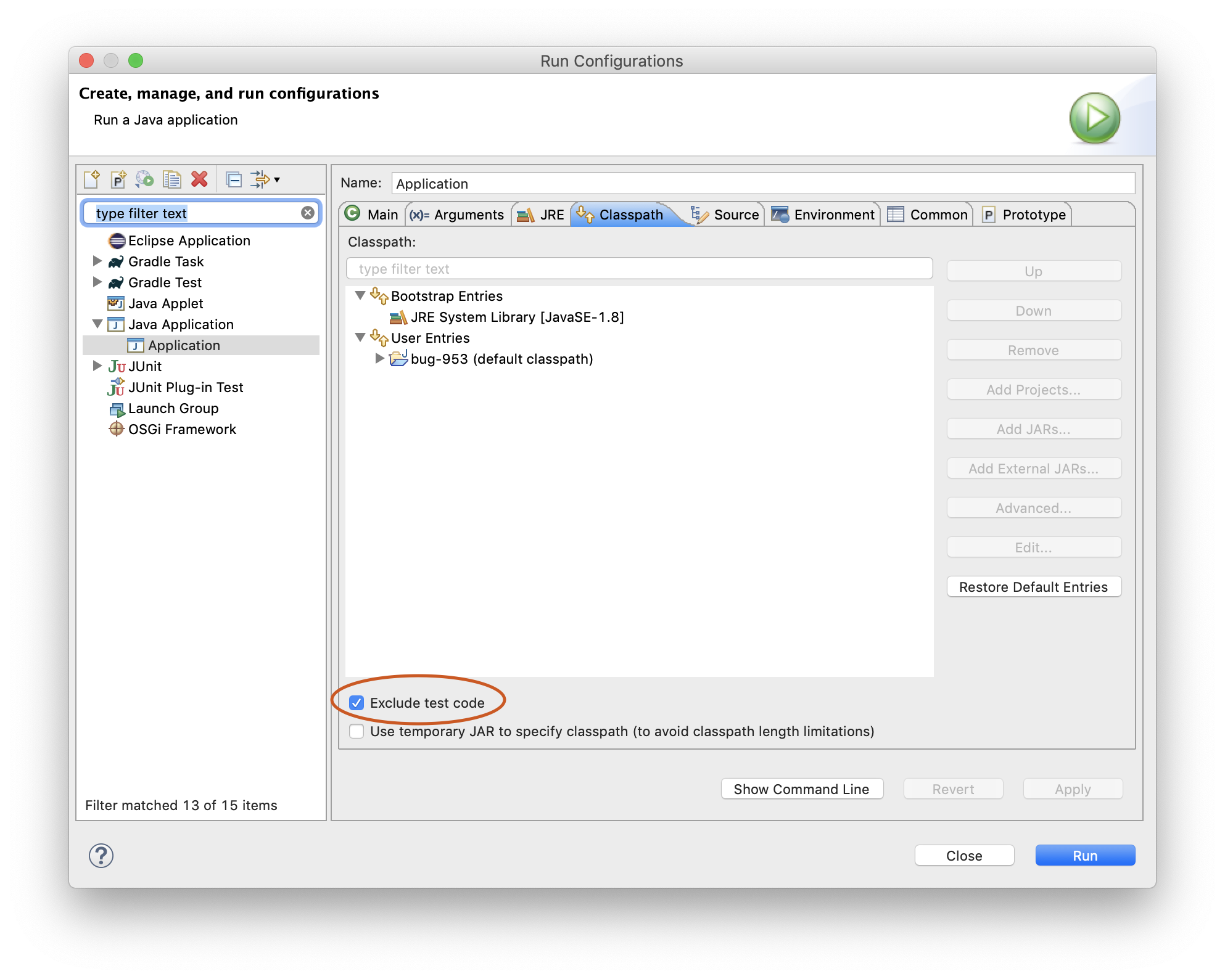Open help via the question mark icon

[x=101, y=855]
